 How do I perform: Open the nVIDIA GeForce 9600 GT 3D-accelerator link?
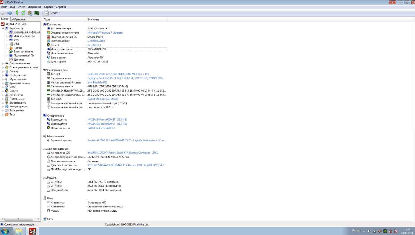(x=101, y=128)
